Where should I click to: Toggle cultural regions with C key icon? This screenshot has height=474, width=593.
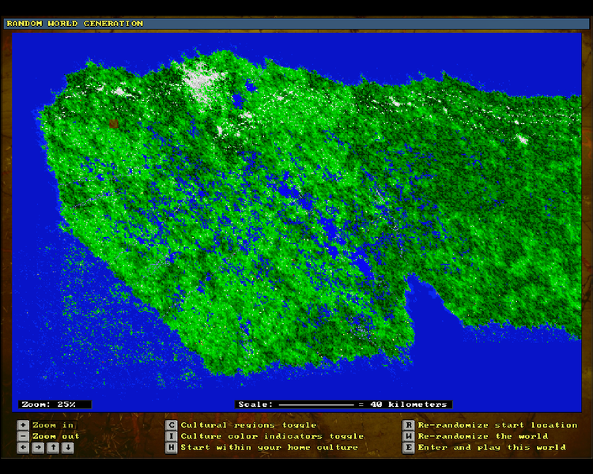click(x=171, y=425)
